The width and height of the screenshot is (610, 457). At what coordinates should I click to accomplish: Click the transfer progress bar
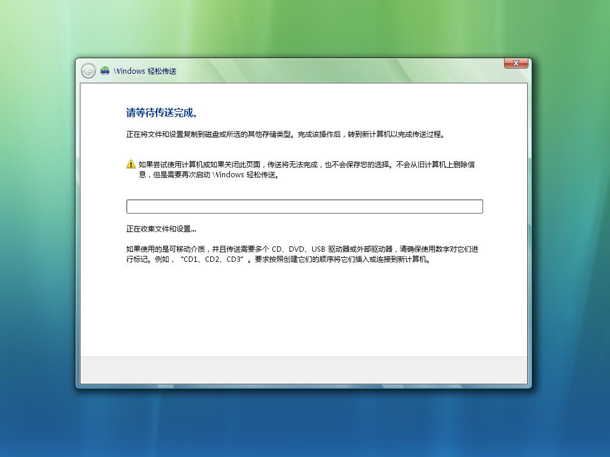[x=304, y=206]
